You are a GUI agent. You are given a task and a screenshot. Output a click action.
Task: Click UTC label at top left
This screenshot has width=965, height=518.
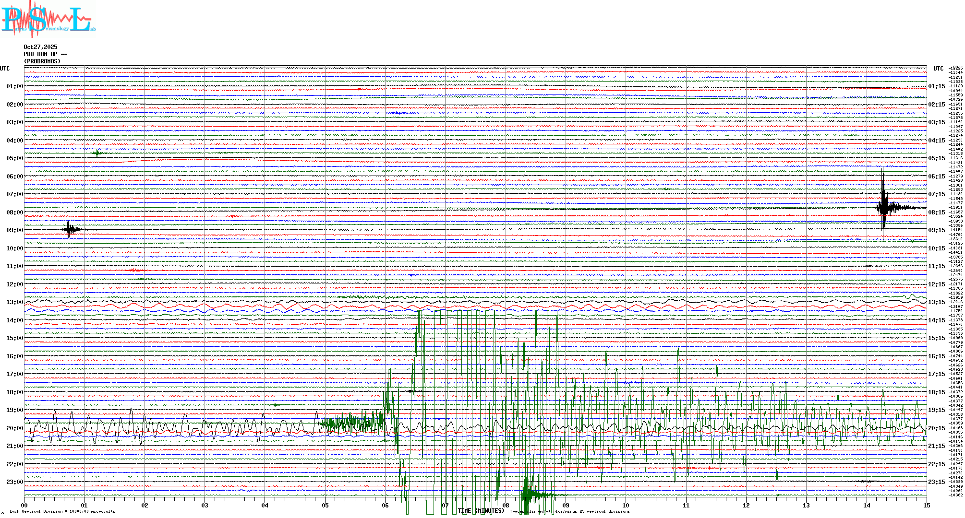coord(5,69)
